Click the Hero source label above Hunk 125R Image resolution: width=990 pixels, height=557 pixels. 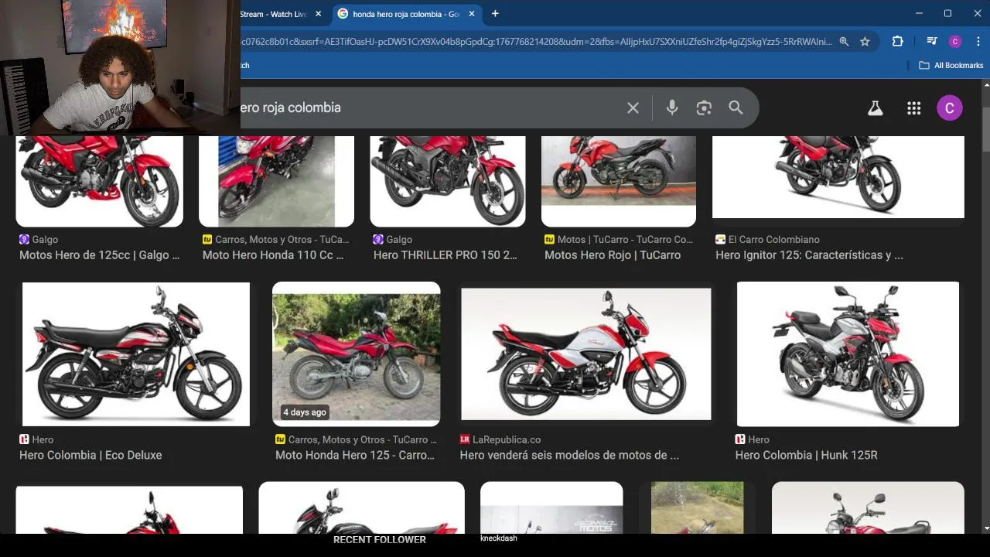(x=758, y=439)
